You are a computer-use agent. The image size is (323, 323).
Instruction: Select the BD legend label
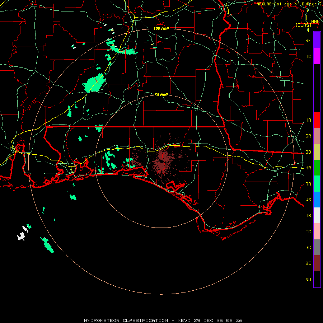308,152
